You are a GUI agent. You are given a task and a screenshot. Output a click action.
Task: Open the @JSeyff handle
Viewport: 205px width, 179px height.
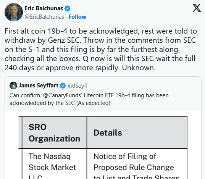[78, 86]
